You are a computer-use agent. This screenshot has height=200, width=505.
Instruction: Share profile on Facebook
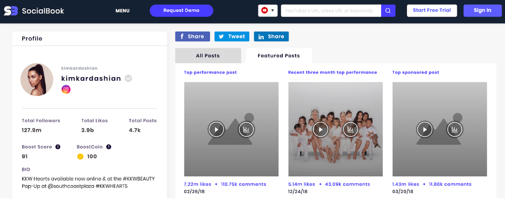[193, 37]
